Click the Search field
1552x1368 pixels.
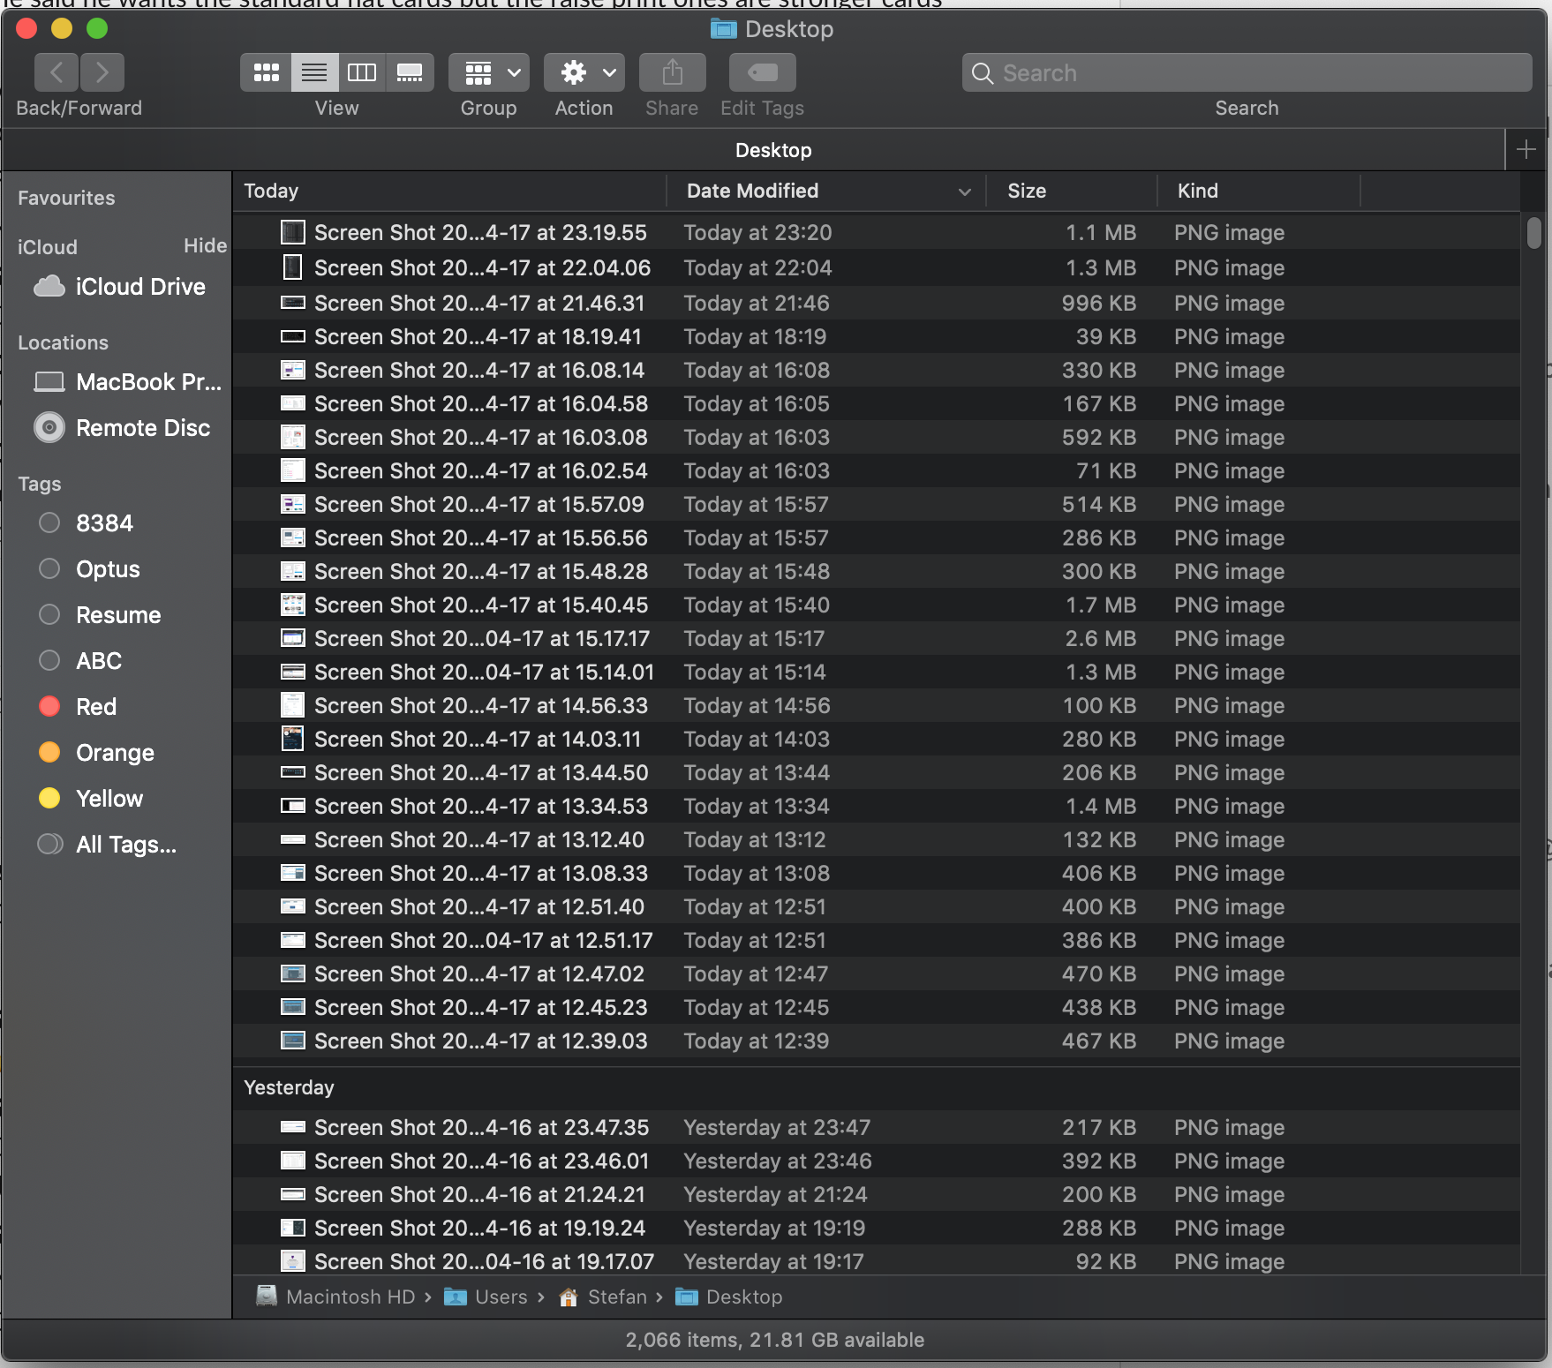click(x=1247, y=72)
